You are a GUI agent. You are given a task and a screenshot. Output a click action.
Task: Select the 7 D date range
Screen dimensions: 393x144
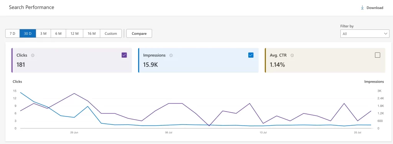point(13,34)
